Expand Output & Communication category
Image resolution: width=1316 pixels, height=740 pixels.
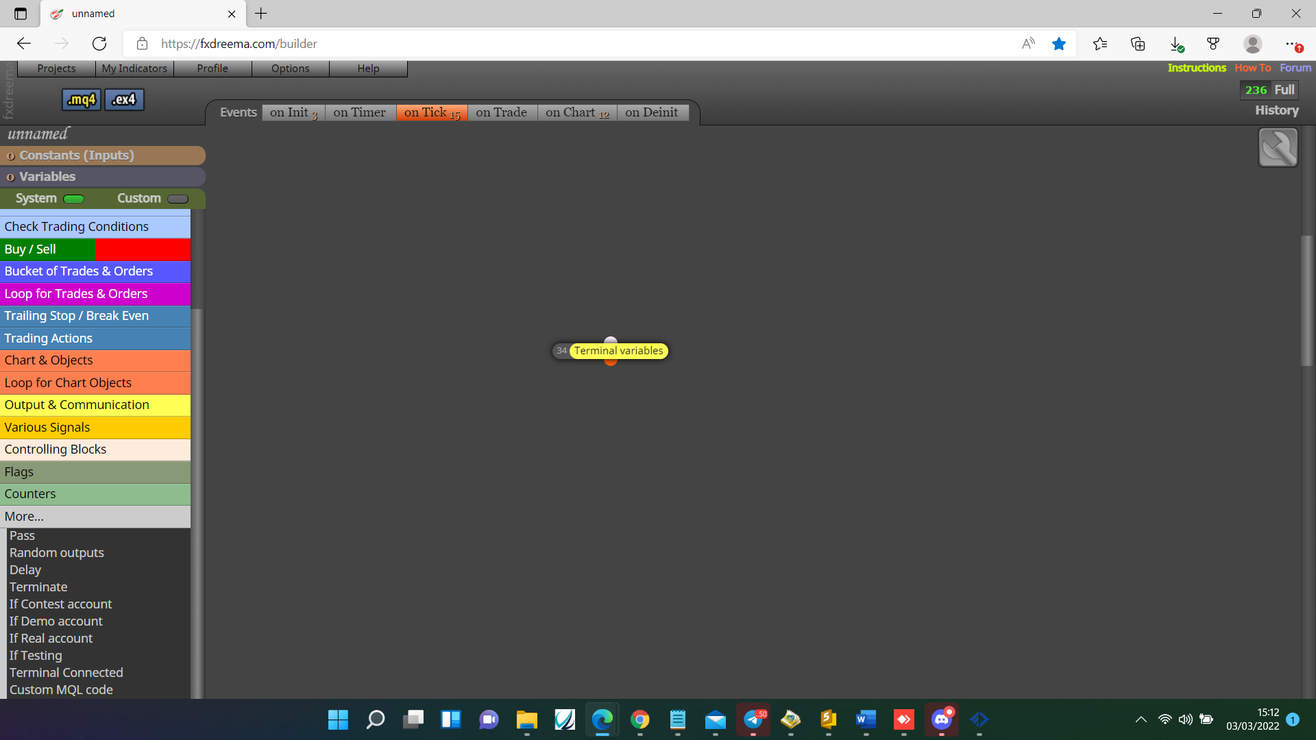coord(95,405)
